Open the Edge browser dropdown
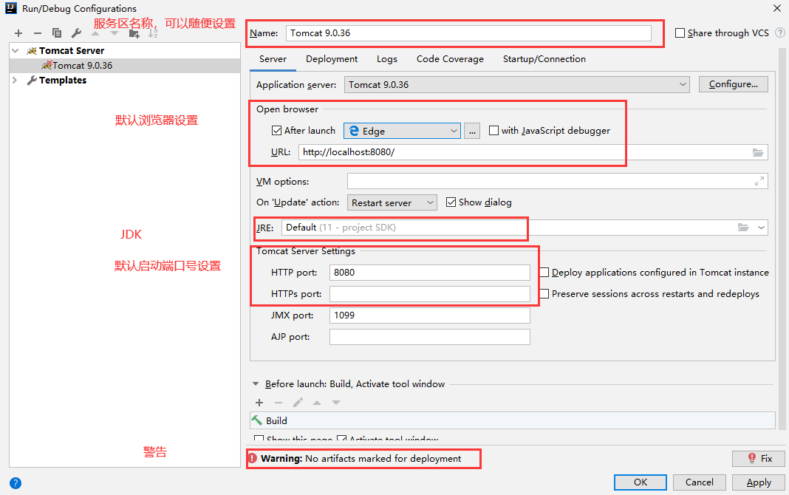 (x=402, y=131)
